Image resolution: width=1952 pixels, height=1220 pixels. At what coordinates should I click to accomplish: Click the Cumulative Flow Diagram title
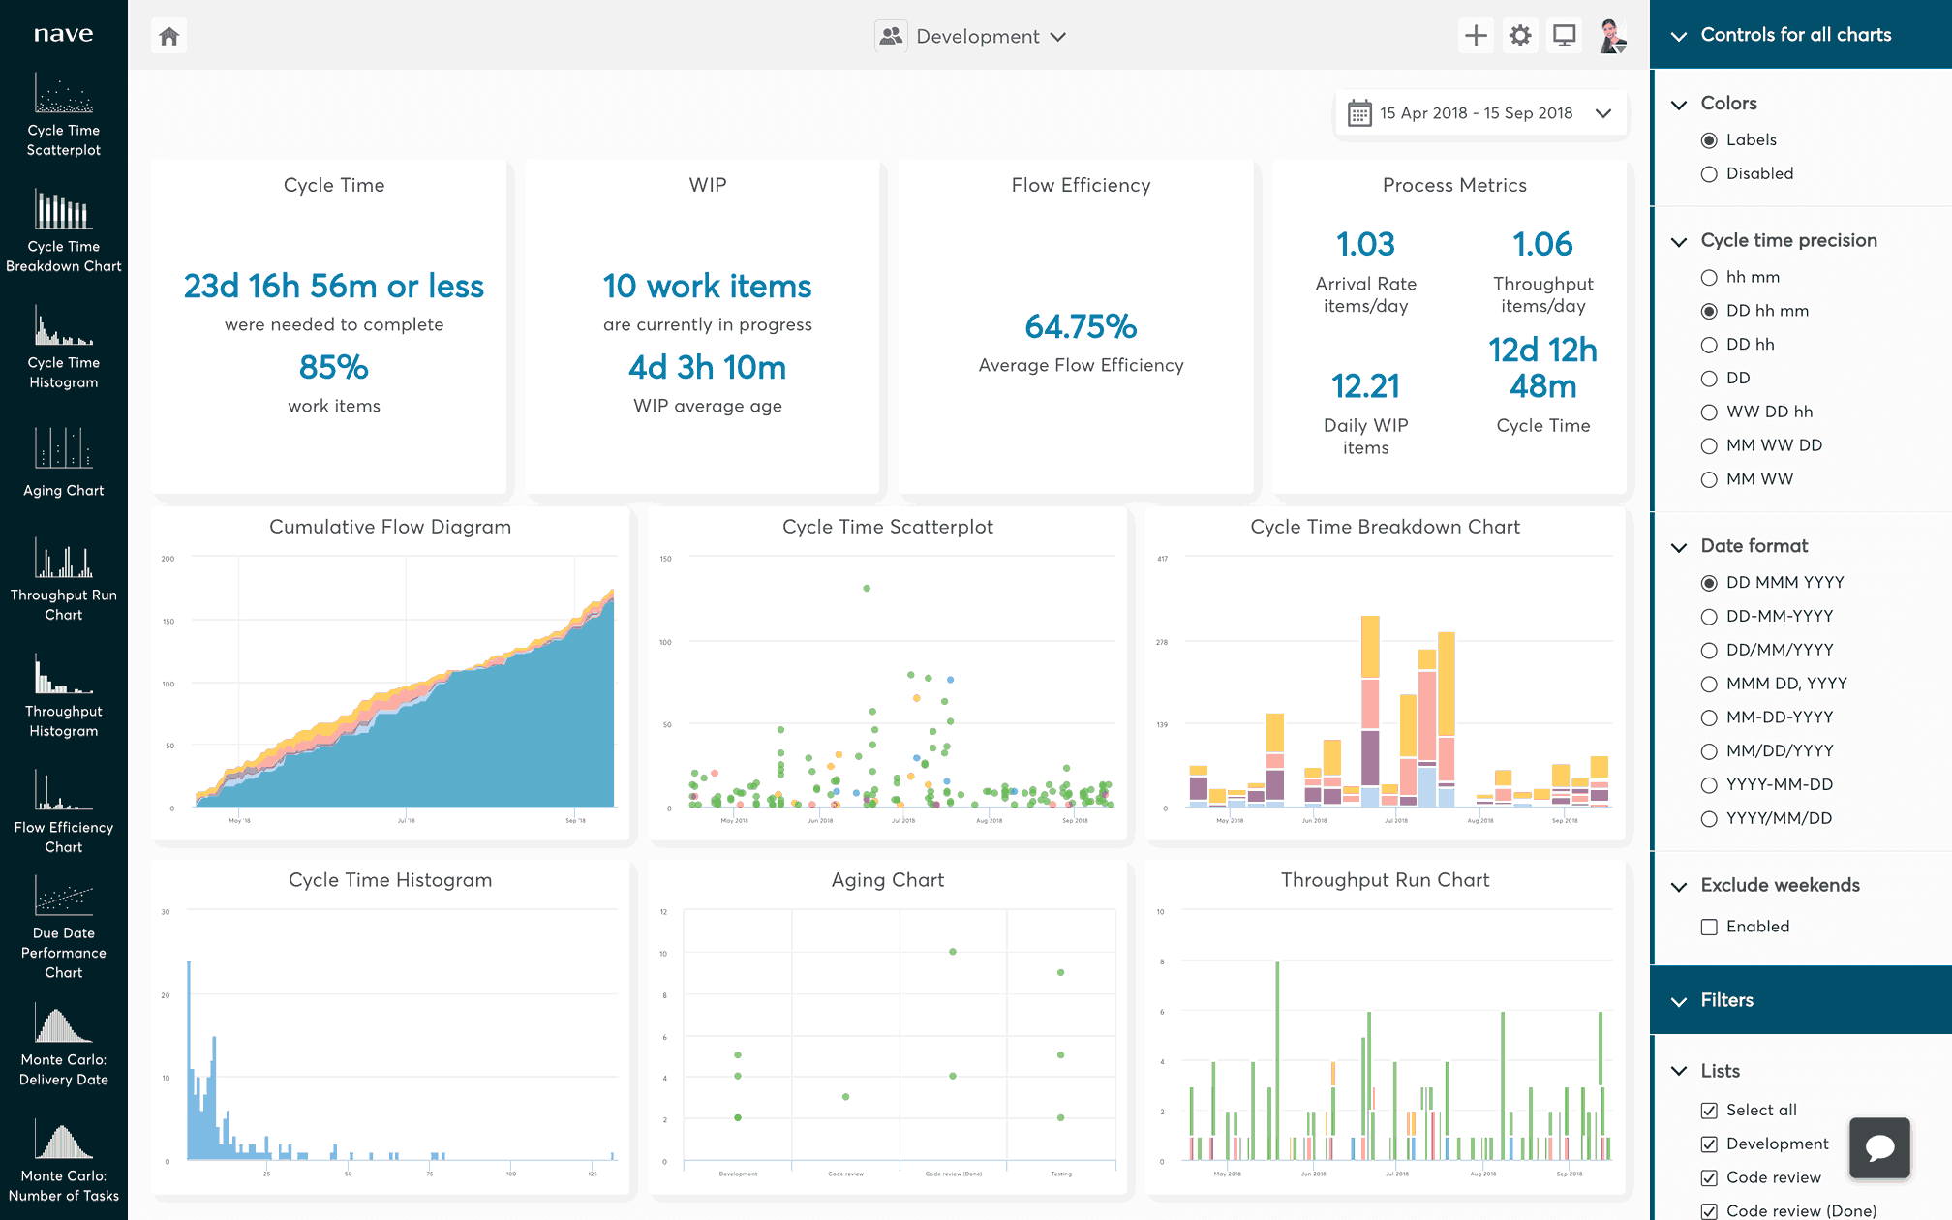point(390,527)
